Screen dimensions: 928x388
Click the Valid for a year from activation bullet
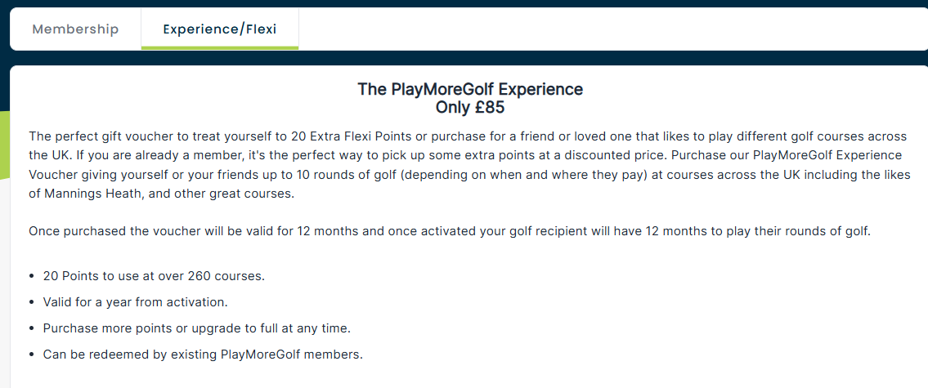[x=136, y=302]
